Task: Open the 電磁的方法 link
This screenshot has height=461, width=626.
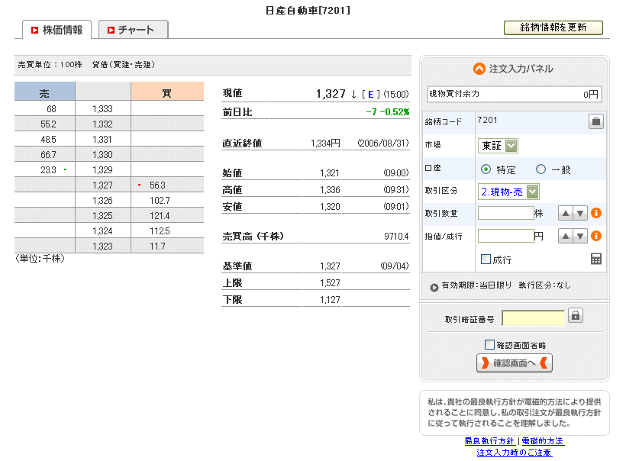Action: tap(543, 441)
